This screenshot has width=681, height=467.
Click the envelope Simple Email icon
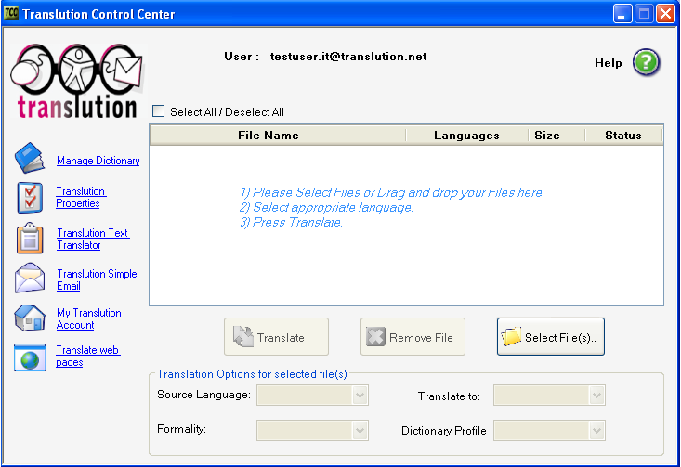[x=30, y=278]
